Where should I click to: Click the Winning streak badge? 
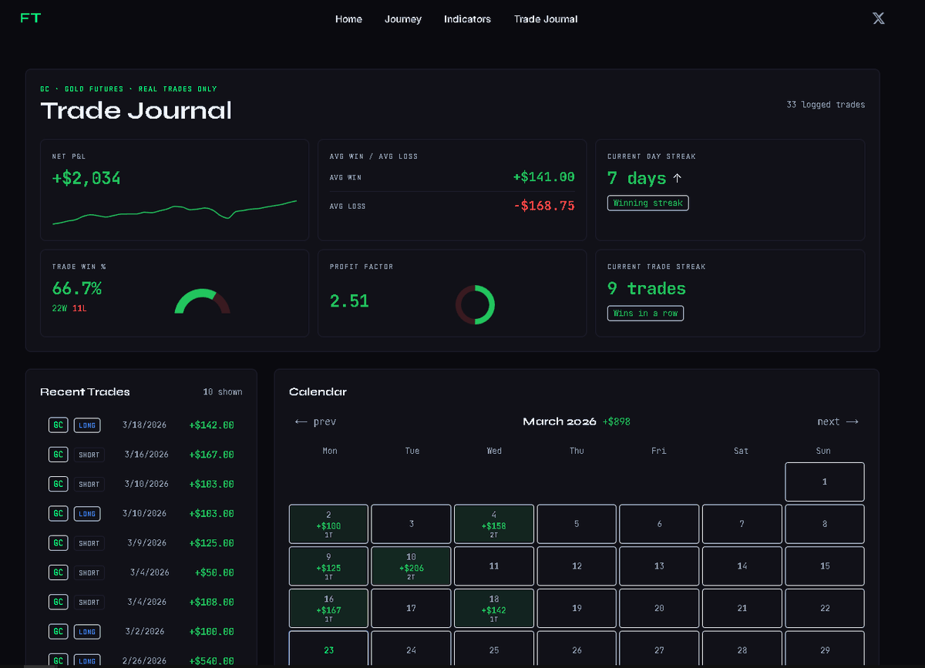pyautogui.click(x=647, y=203)
